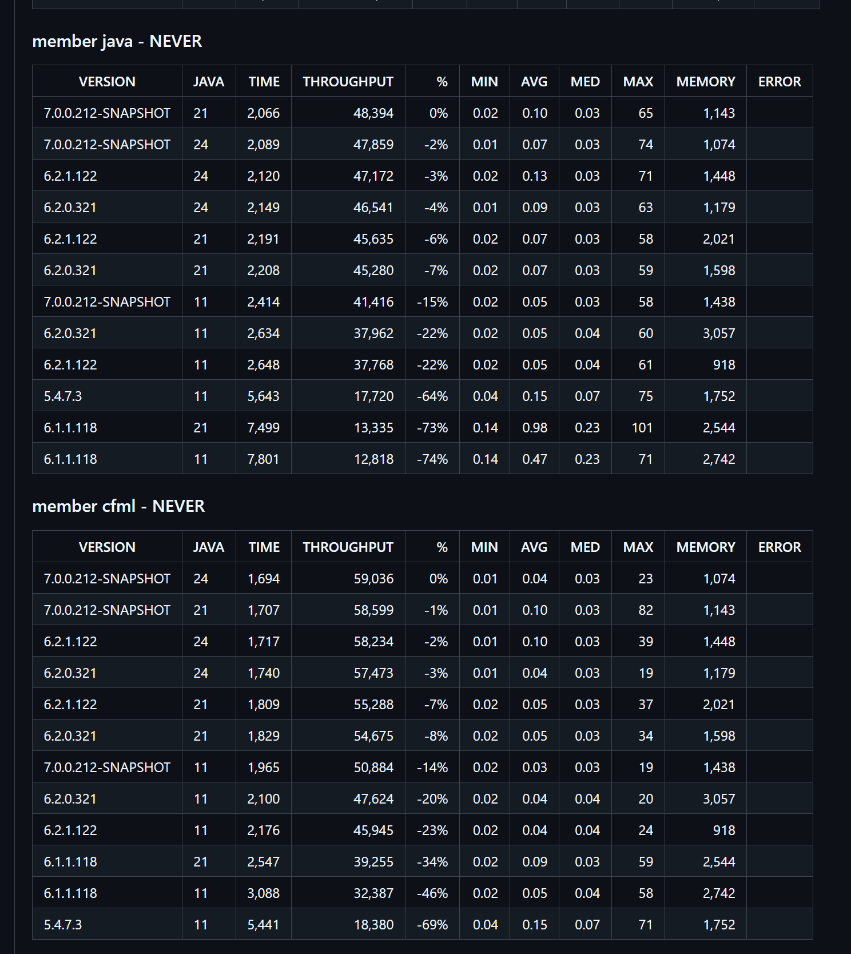Select the 5.4.7.3 version cell in the cfml table
Viewport: 851px width, 954px height.
[107, 924]
